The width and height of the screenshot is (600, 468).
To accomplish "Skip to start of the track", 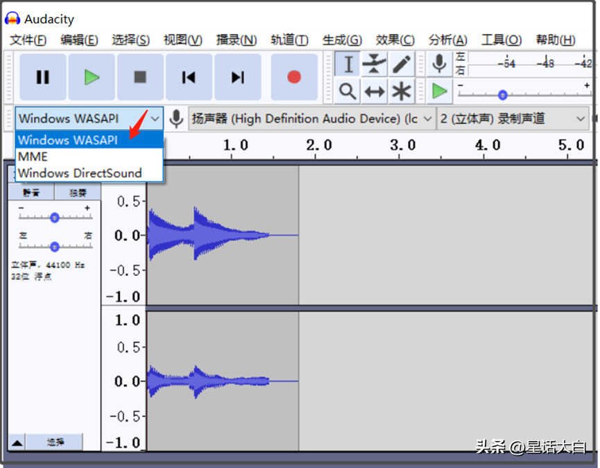I will point(189,77).
